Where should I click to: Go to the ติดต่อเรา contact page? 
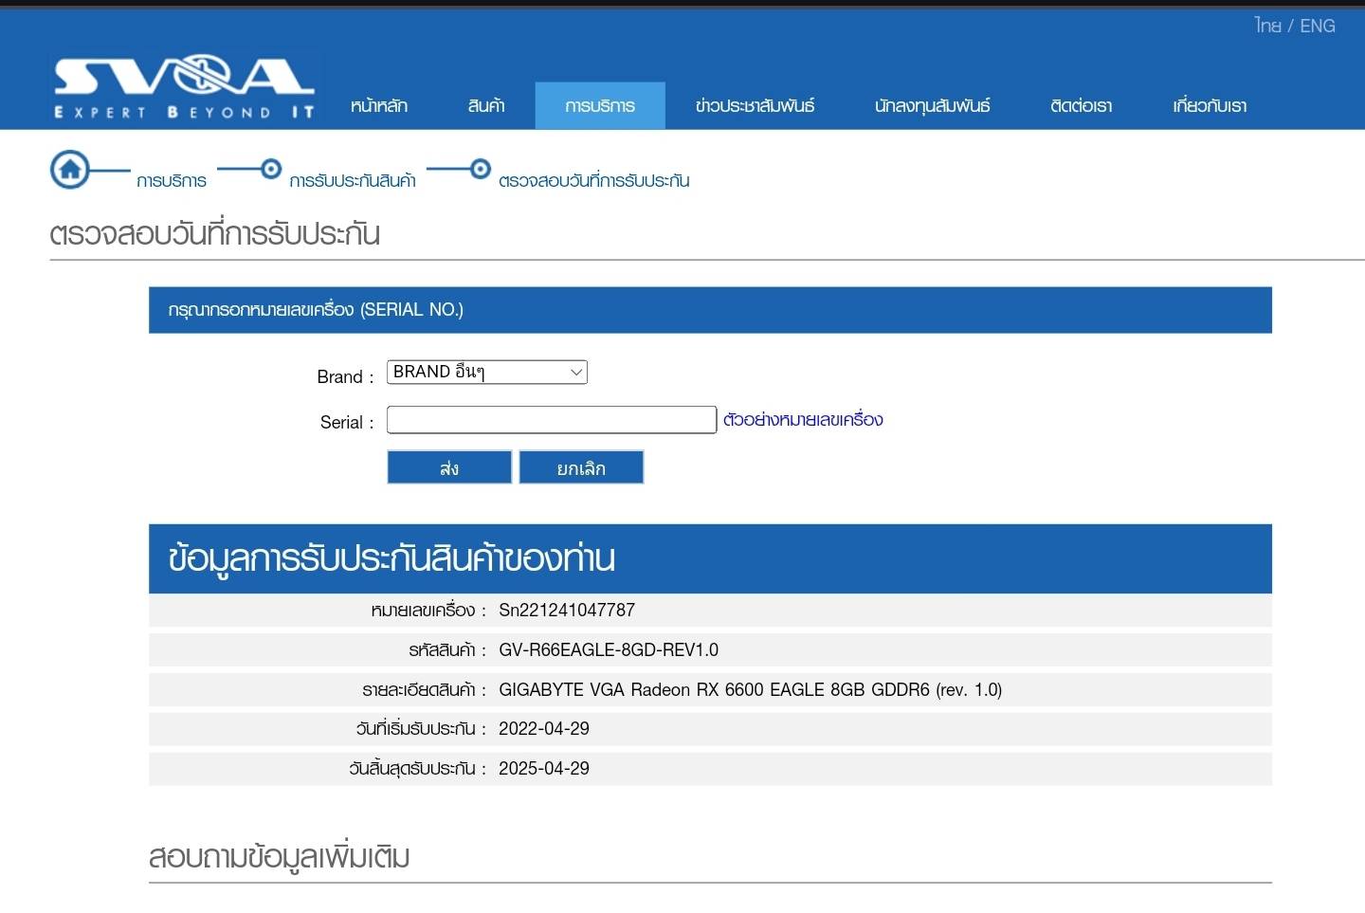tap(1081, 106)
